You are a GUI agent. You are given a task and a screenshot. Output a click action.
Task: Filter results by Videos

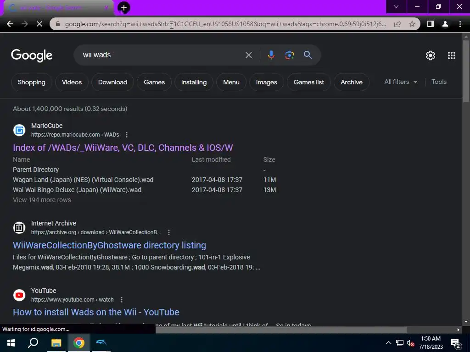[72, 82]
